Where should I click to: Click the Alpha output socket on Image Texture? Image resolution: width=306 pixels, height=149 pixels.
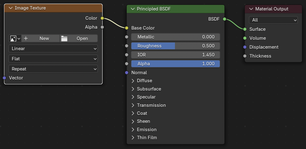click(102, 27)
